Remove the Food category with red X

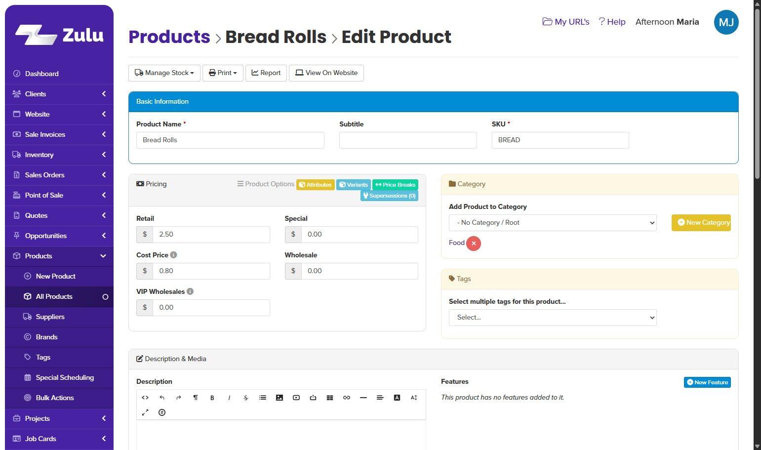click(474, 243)
